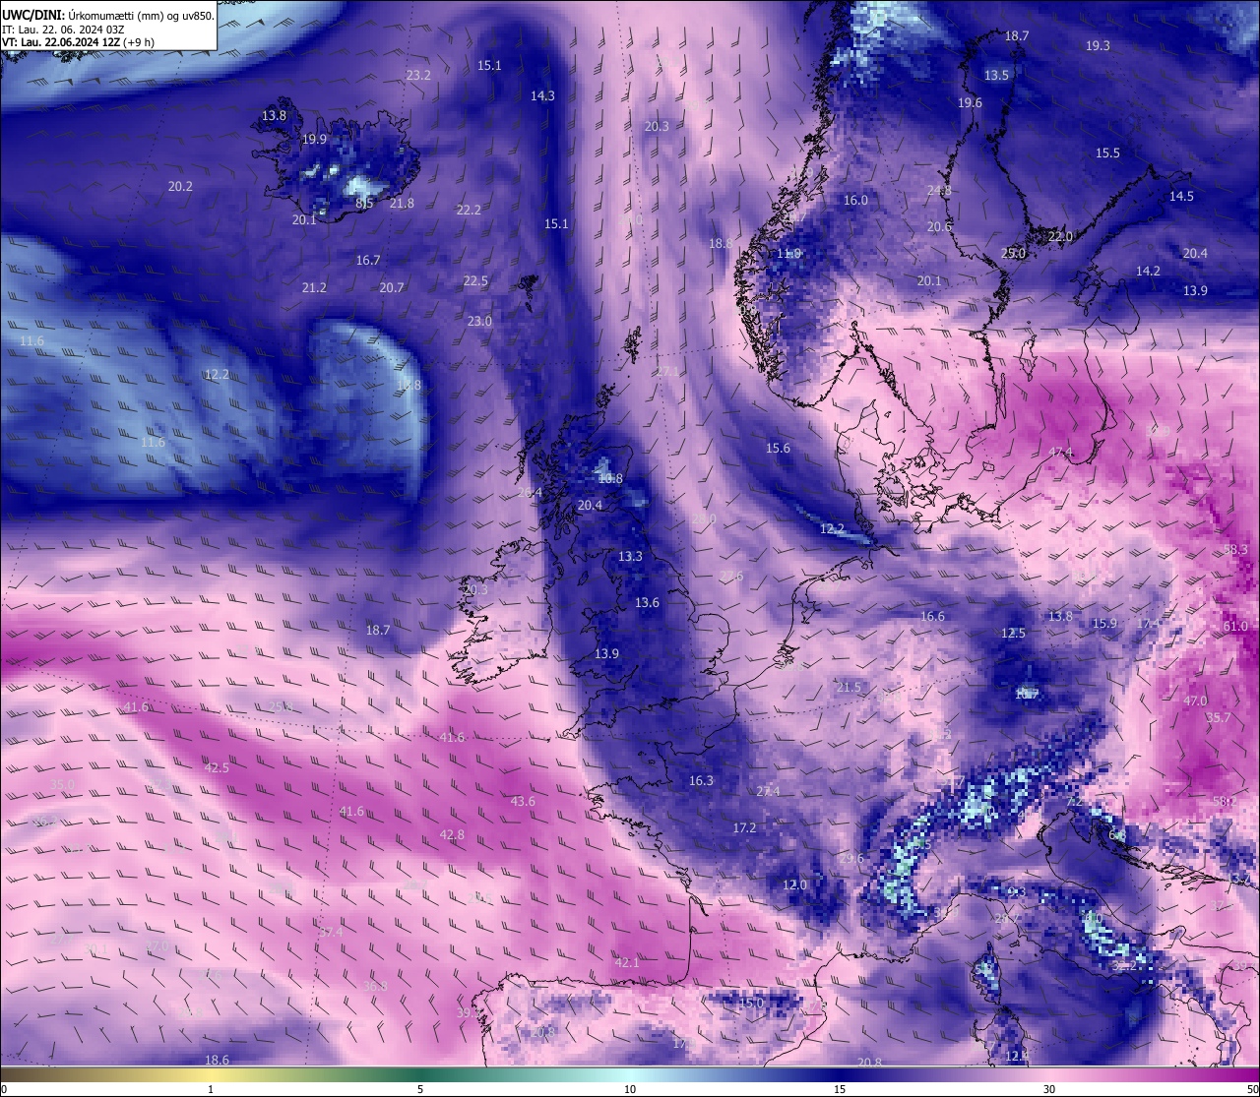Click the 13.6 value over England
1260x1097 pixels.
pyautogui.click(x=647, y=603)
